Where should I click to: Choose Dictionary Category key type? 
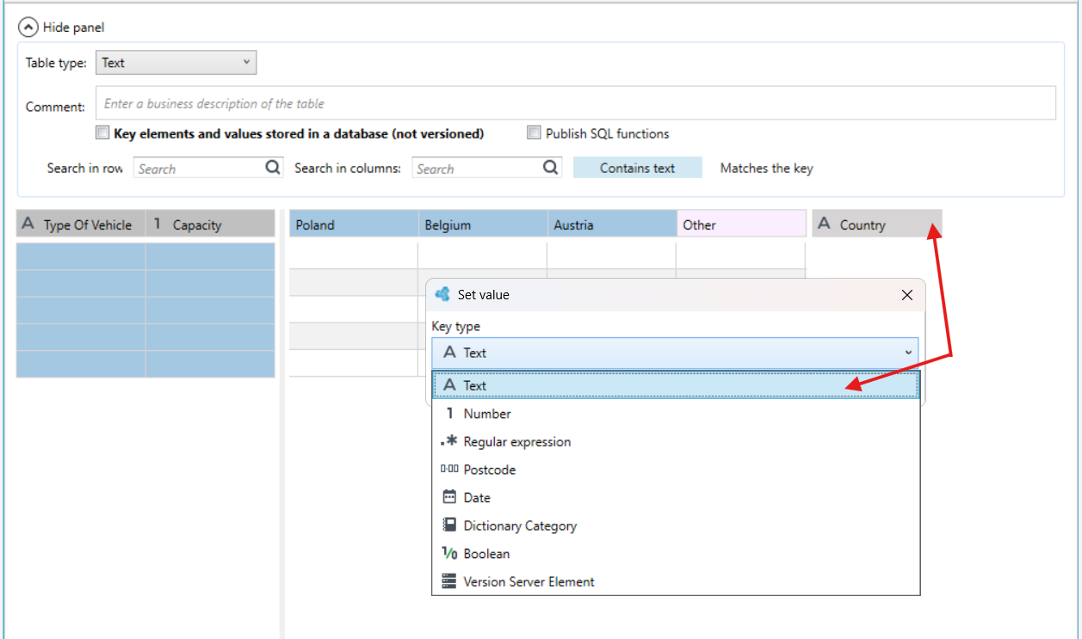675,525
